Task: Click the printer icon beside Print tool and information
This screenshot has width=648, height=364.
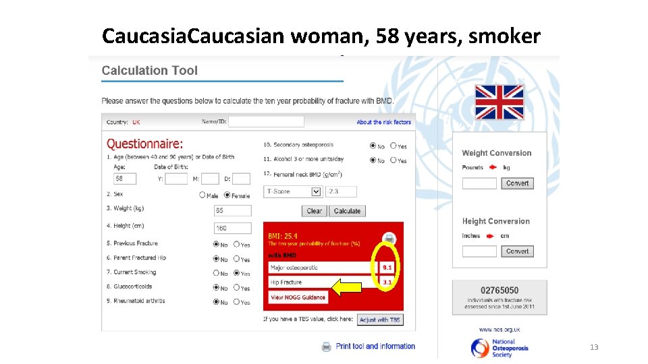Action: [x=327, y=346]
